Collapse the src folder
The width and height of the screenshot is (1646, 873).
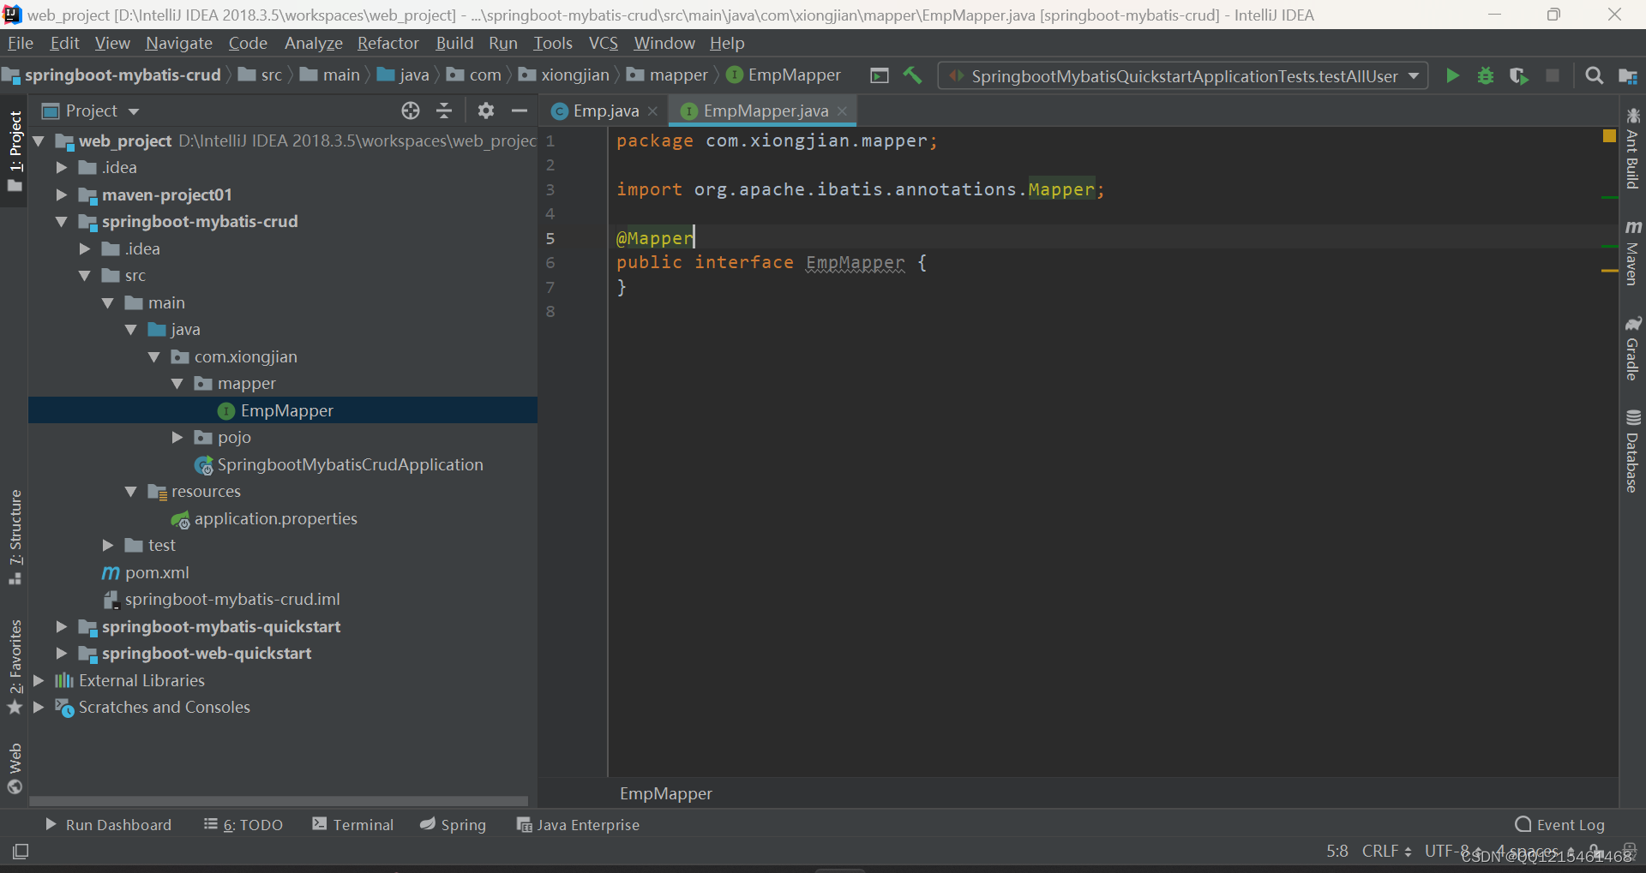(x=85, y=275)
